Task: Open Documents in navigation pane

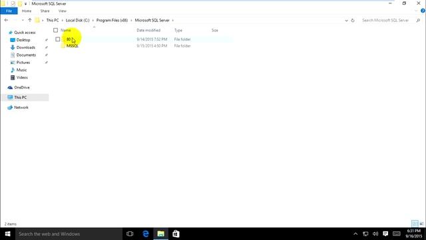Action: click(26, 55)
